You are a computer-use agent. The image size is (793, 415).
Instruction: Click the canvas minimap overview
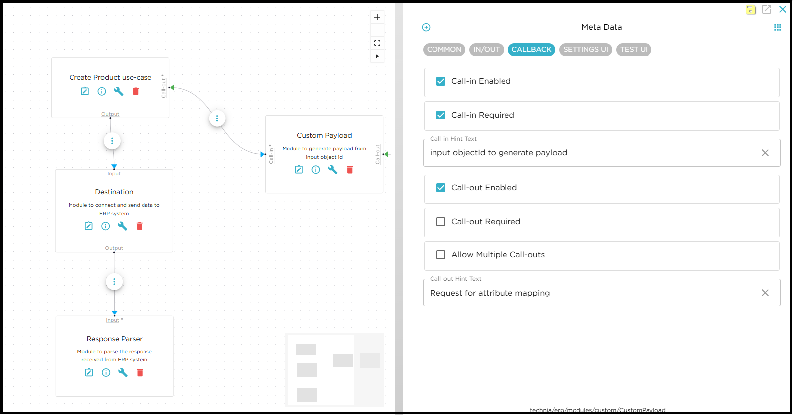(334, 369)
